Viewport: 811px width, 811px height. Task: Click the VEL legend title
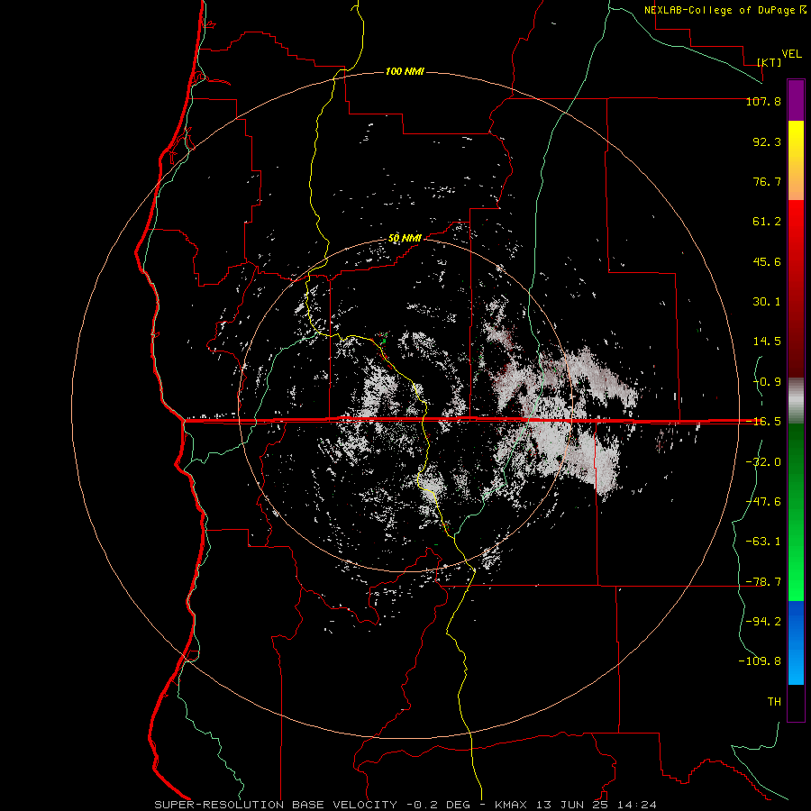pos(792,54)
